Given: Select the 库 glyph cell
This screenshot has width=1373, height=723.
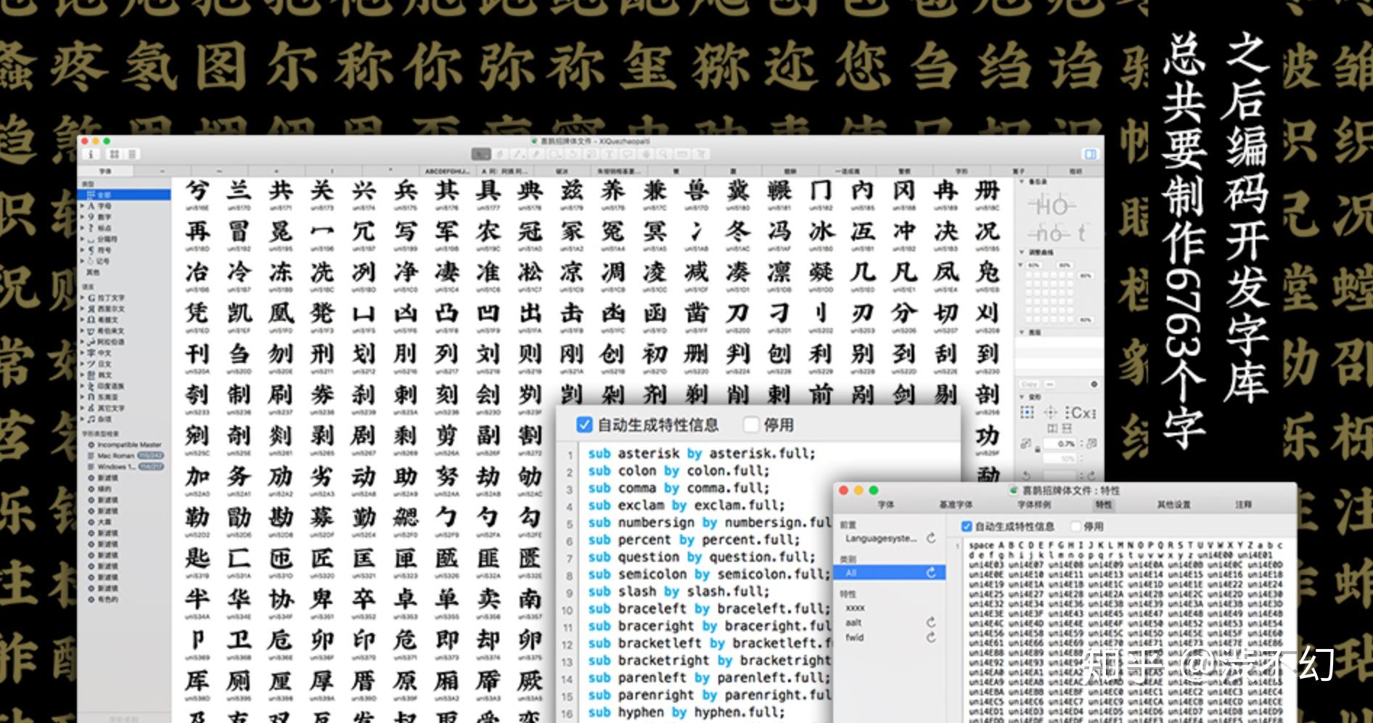Looking at the screenshot, I should coord(197,685).
